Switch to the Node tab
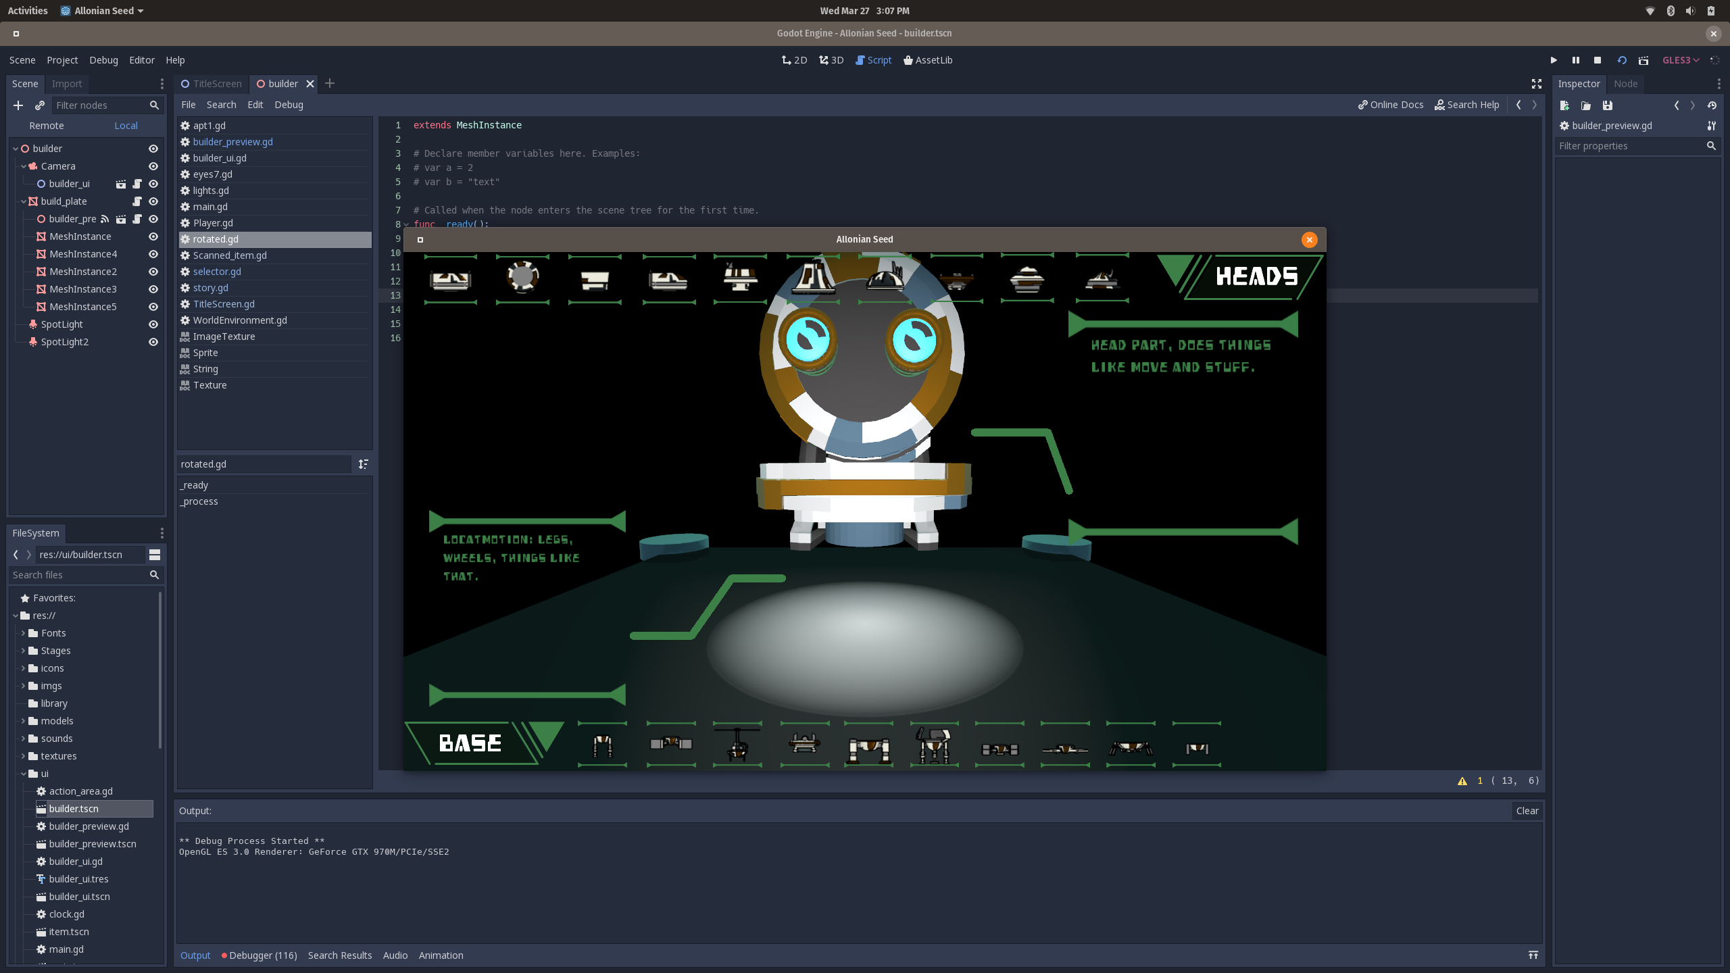 coord(1625,84)
